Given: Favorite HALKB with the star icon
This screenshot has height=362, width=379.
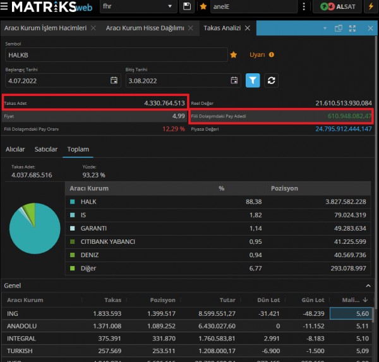Looking at the screenshot, I should [234, 55].
